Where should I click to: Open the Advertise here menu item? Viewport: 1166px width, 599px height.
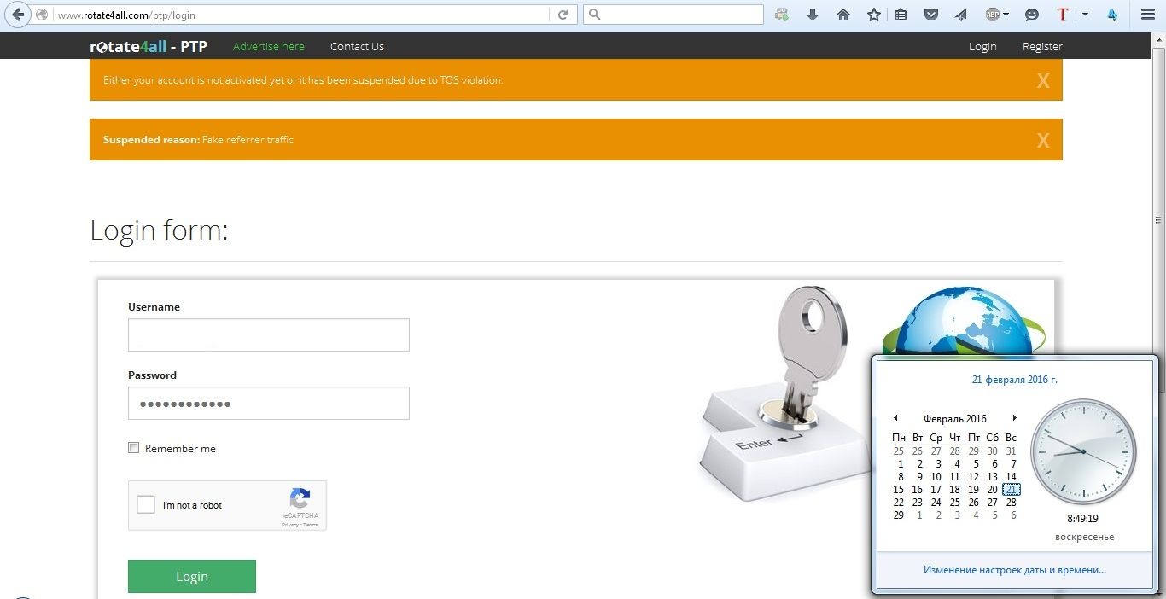[x=268, y=46]
